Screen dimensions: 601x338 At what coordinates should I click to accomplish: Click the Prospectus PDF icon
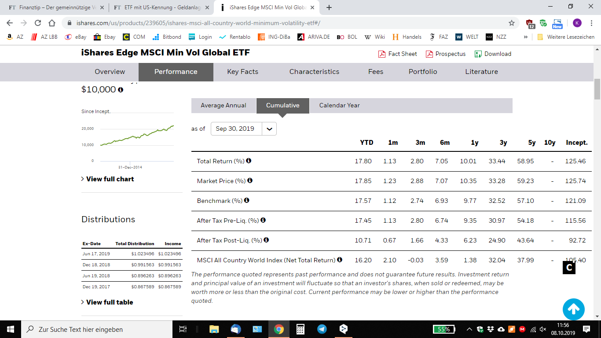429,54
